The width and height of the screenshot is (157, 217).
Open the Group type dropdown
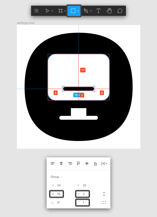(57, 177)
